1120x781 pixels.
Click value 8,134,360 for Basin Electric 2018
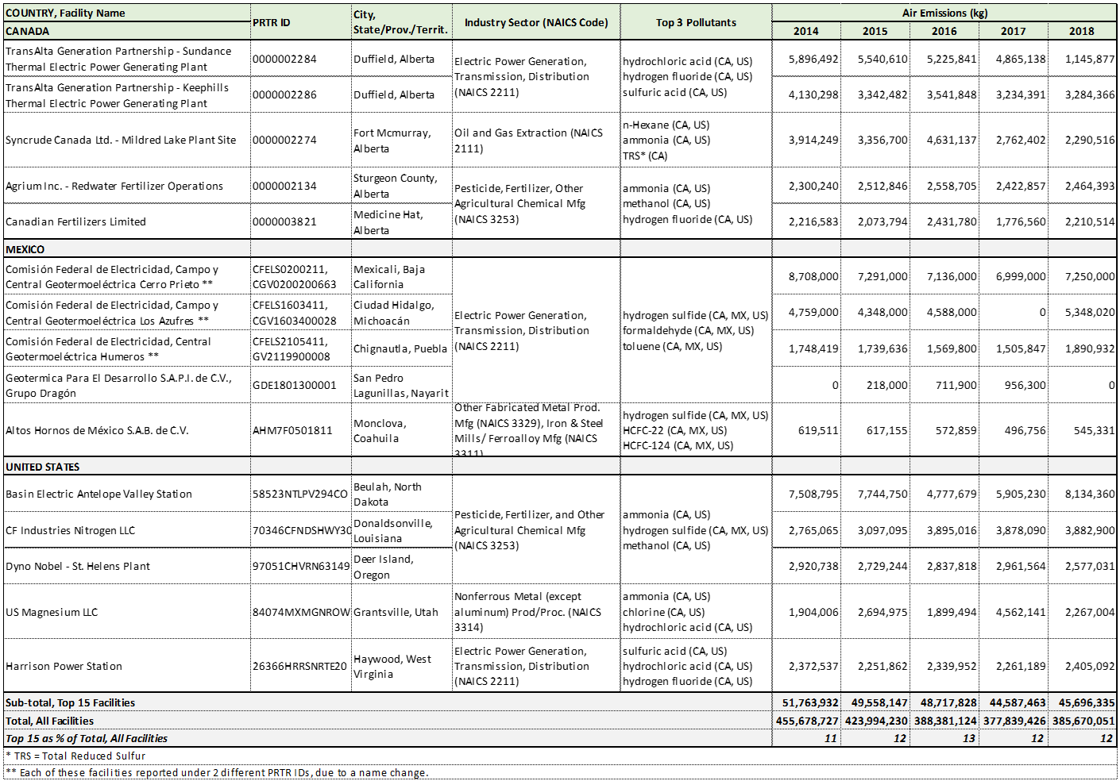(x=1090, y=494)
